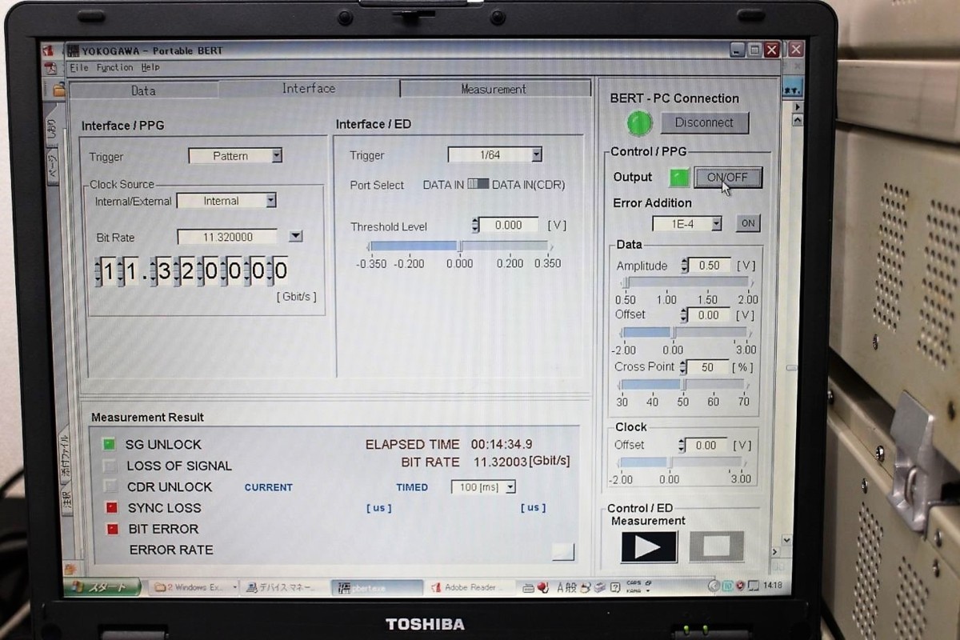Click the red BIT ERROR indicator
The image size is (960, 640).
pyautogui.click(x=111, y=529)
